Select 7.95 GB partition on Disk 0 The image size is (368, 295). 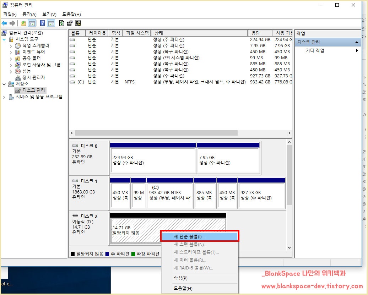pyautogui.click(x=228, y=158)
